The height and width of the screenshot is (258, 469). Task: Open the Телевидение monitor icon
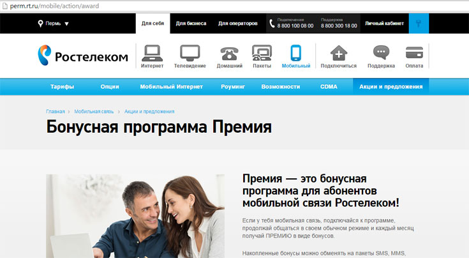point(190,53)
